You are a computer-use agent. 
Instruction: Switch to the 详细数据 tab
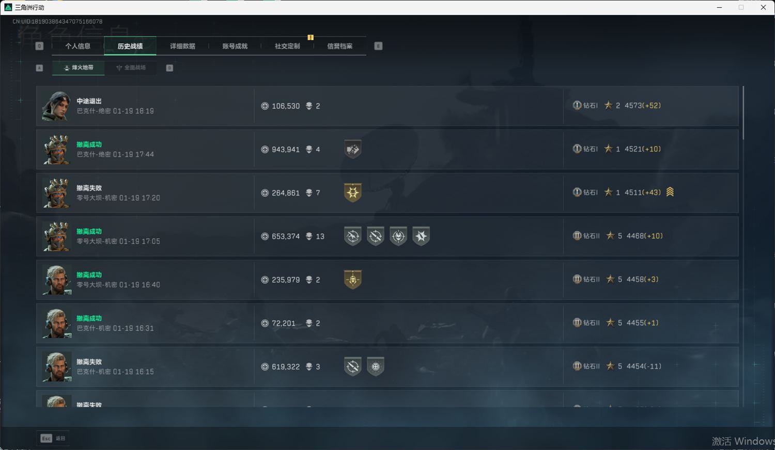182,46
